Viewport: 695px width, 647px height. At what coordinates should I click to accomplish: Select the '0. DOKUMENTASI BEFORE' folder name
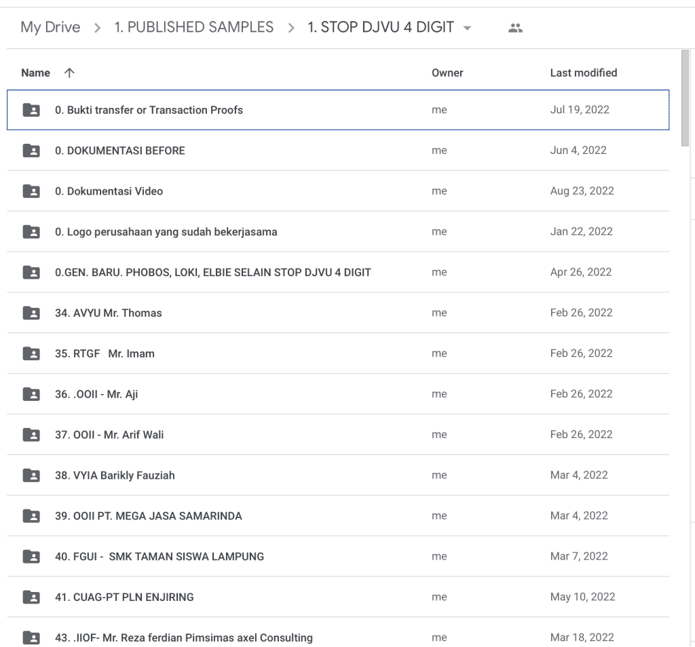[119, 151]
